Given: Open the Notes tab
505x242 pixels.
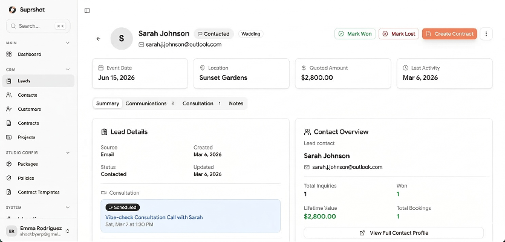Looking at the screenshot, I should (x=236, y=103).
